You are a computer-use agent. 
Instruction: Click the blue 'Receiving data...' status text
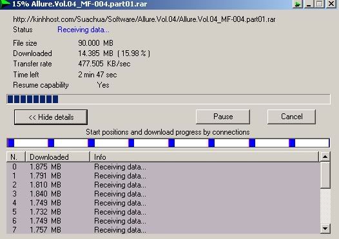tap(83, 30)
